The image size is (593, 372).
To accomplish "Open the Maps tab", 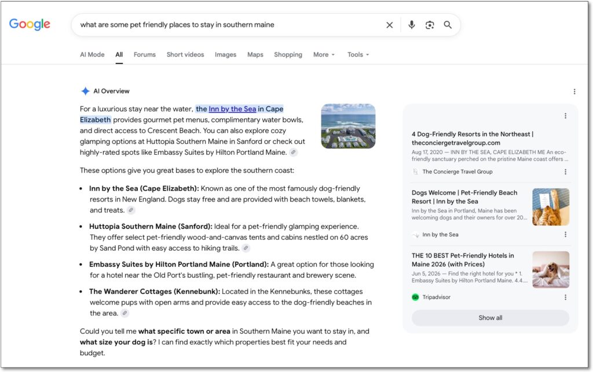I will 255,54.
